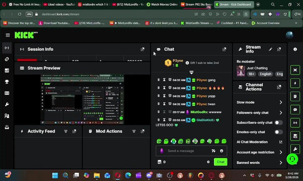Pop out the Channel Actions panel
Viewport: 303px width, 181px height.
279,87
